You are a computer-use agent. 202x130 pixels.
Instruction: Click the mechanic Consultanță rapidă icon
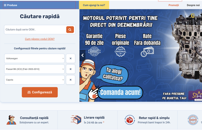[x=11, y=120]
